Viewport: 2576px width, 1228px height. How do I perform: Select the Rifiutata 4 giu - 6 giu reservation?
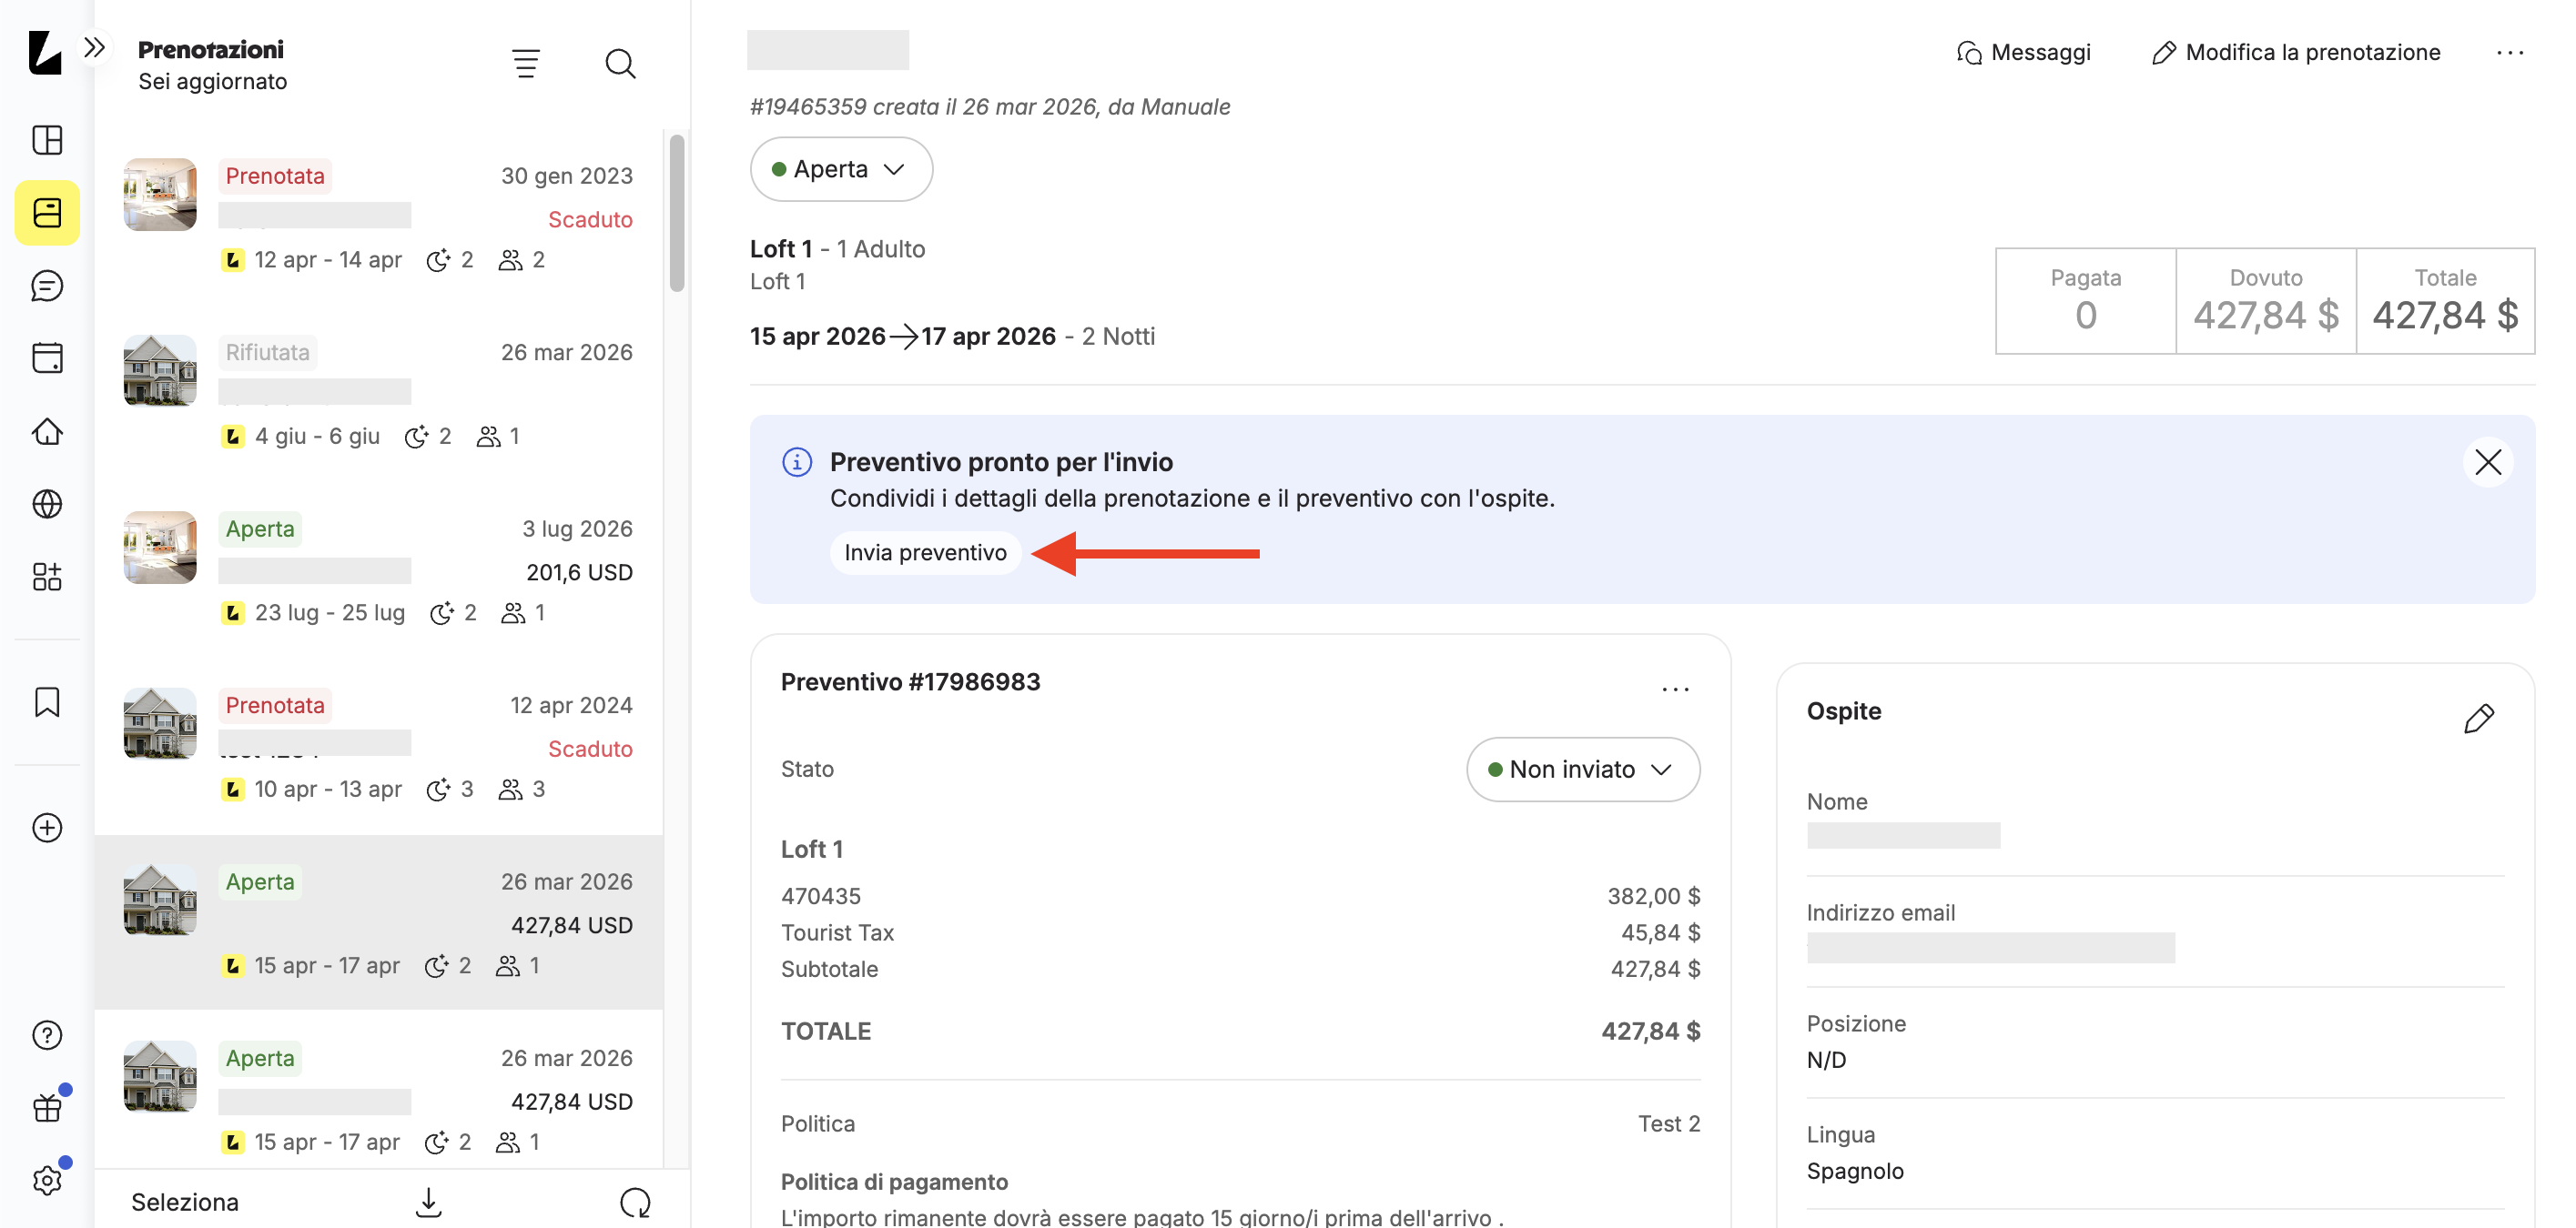(x=379, y=395)
